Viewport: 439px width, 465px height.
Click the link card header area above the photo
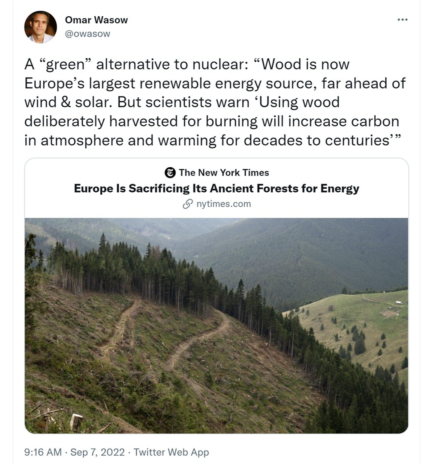pos(216,188)
